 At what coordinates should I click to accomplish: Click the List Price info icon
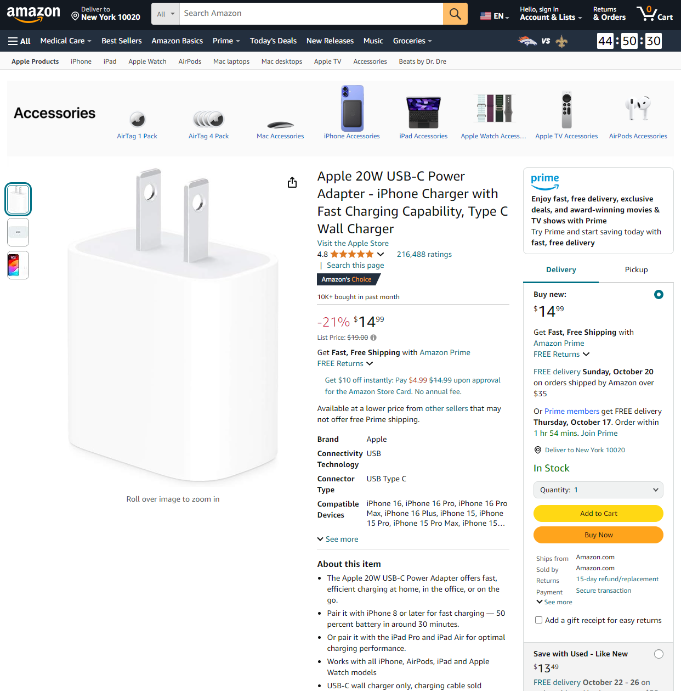373,338
